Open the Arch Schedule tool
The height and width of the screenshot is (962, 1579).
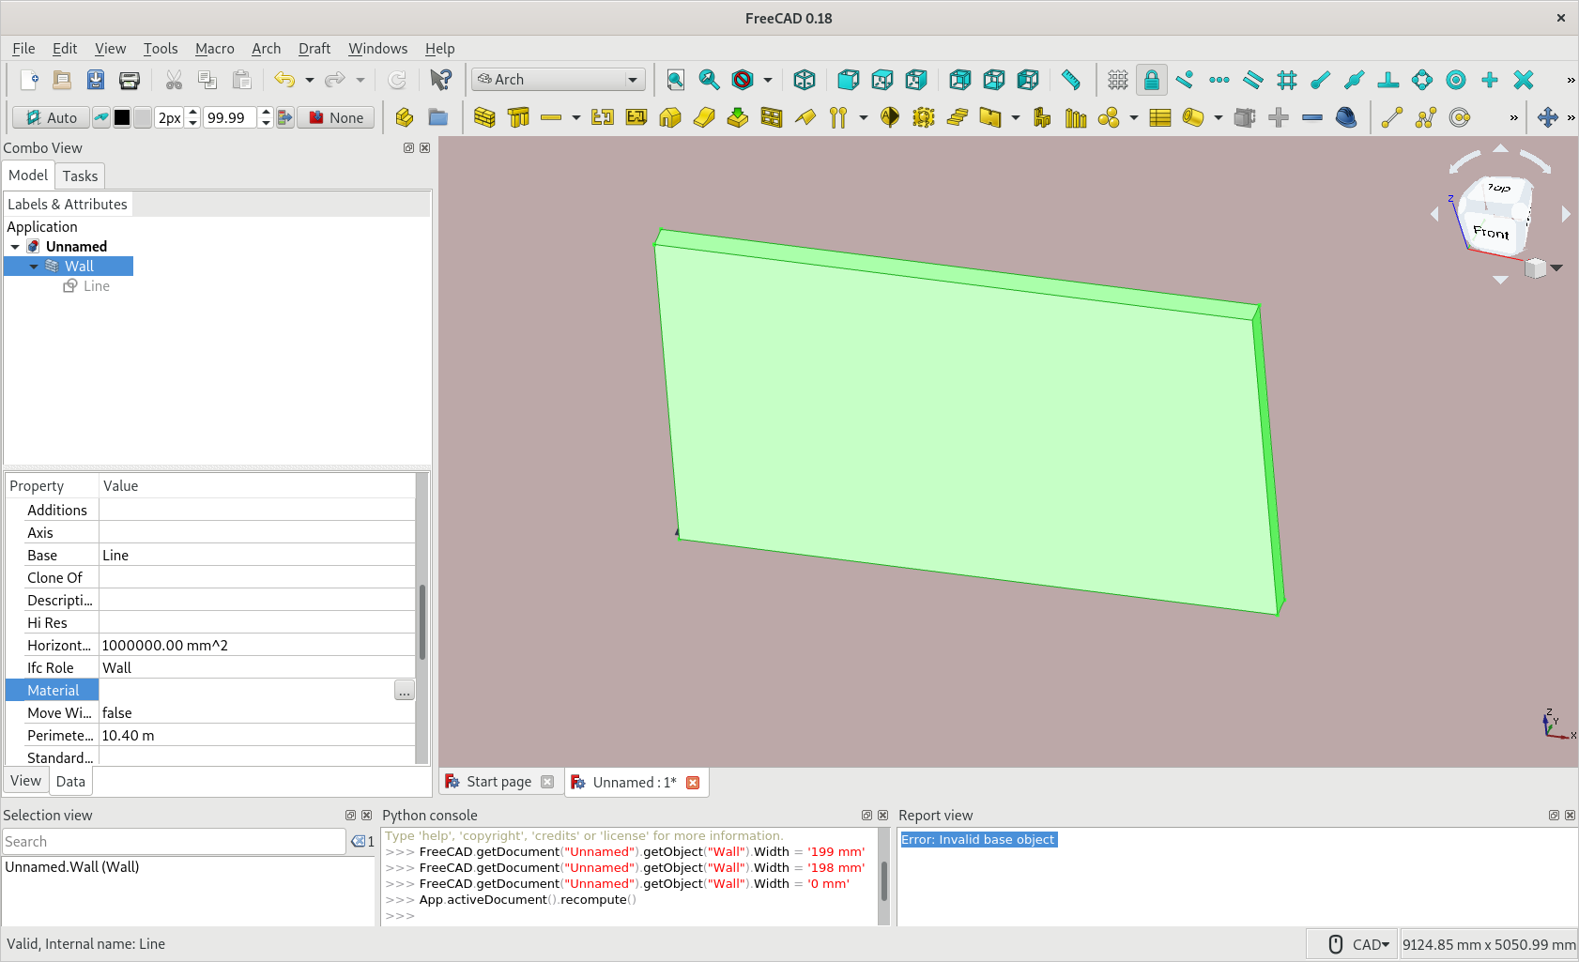[x=1161, y=117]
